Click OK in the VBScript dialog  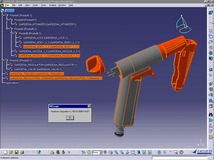(70, 118)
